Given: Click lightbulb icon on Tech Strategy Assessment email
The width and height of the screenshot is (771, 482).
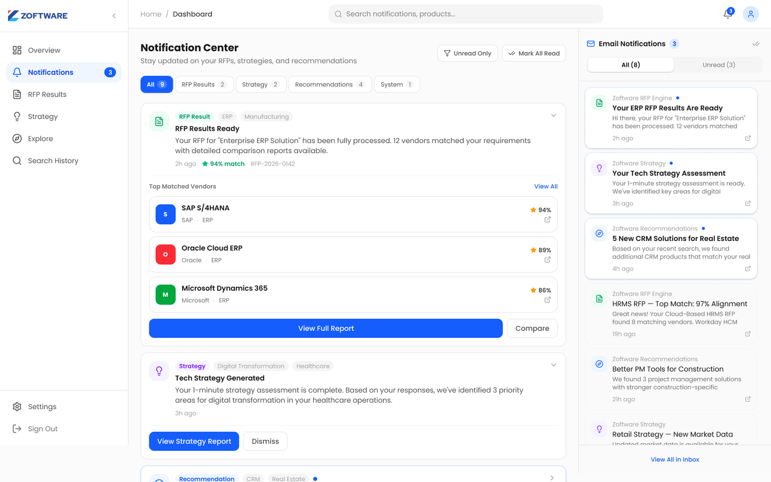Looking at the screenshot, I should coord(599,168).
